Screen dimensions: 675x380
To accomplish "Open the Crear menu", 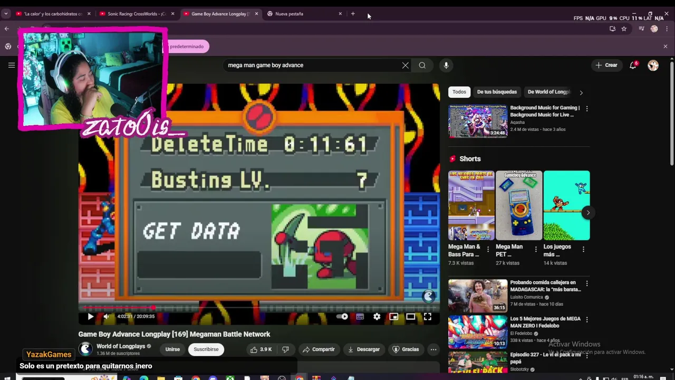I will coord(606,65).
